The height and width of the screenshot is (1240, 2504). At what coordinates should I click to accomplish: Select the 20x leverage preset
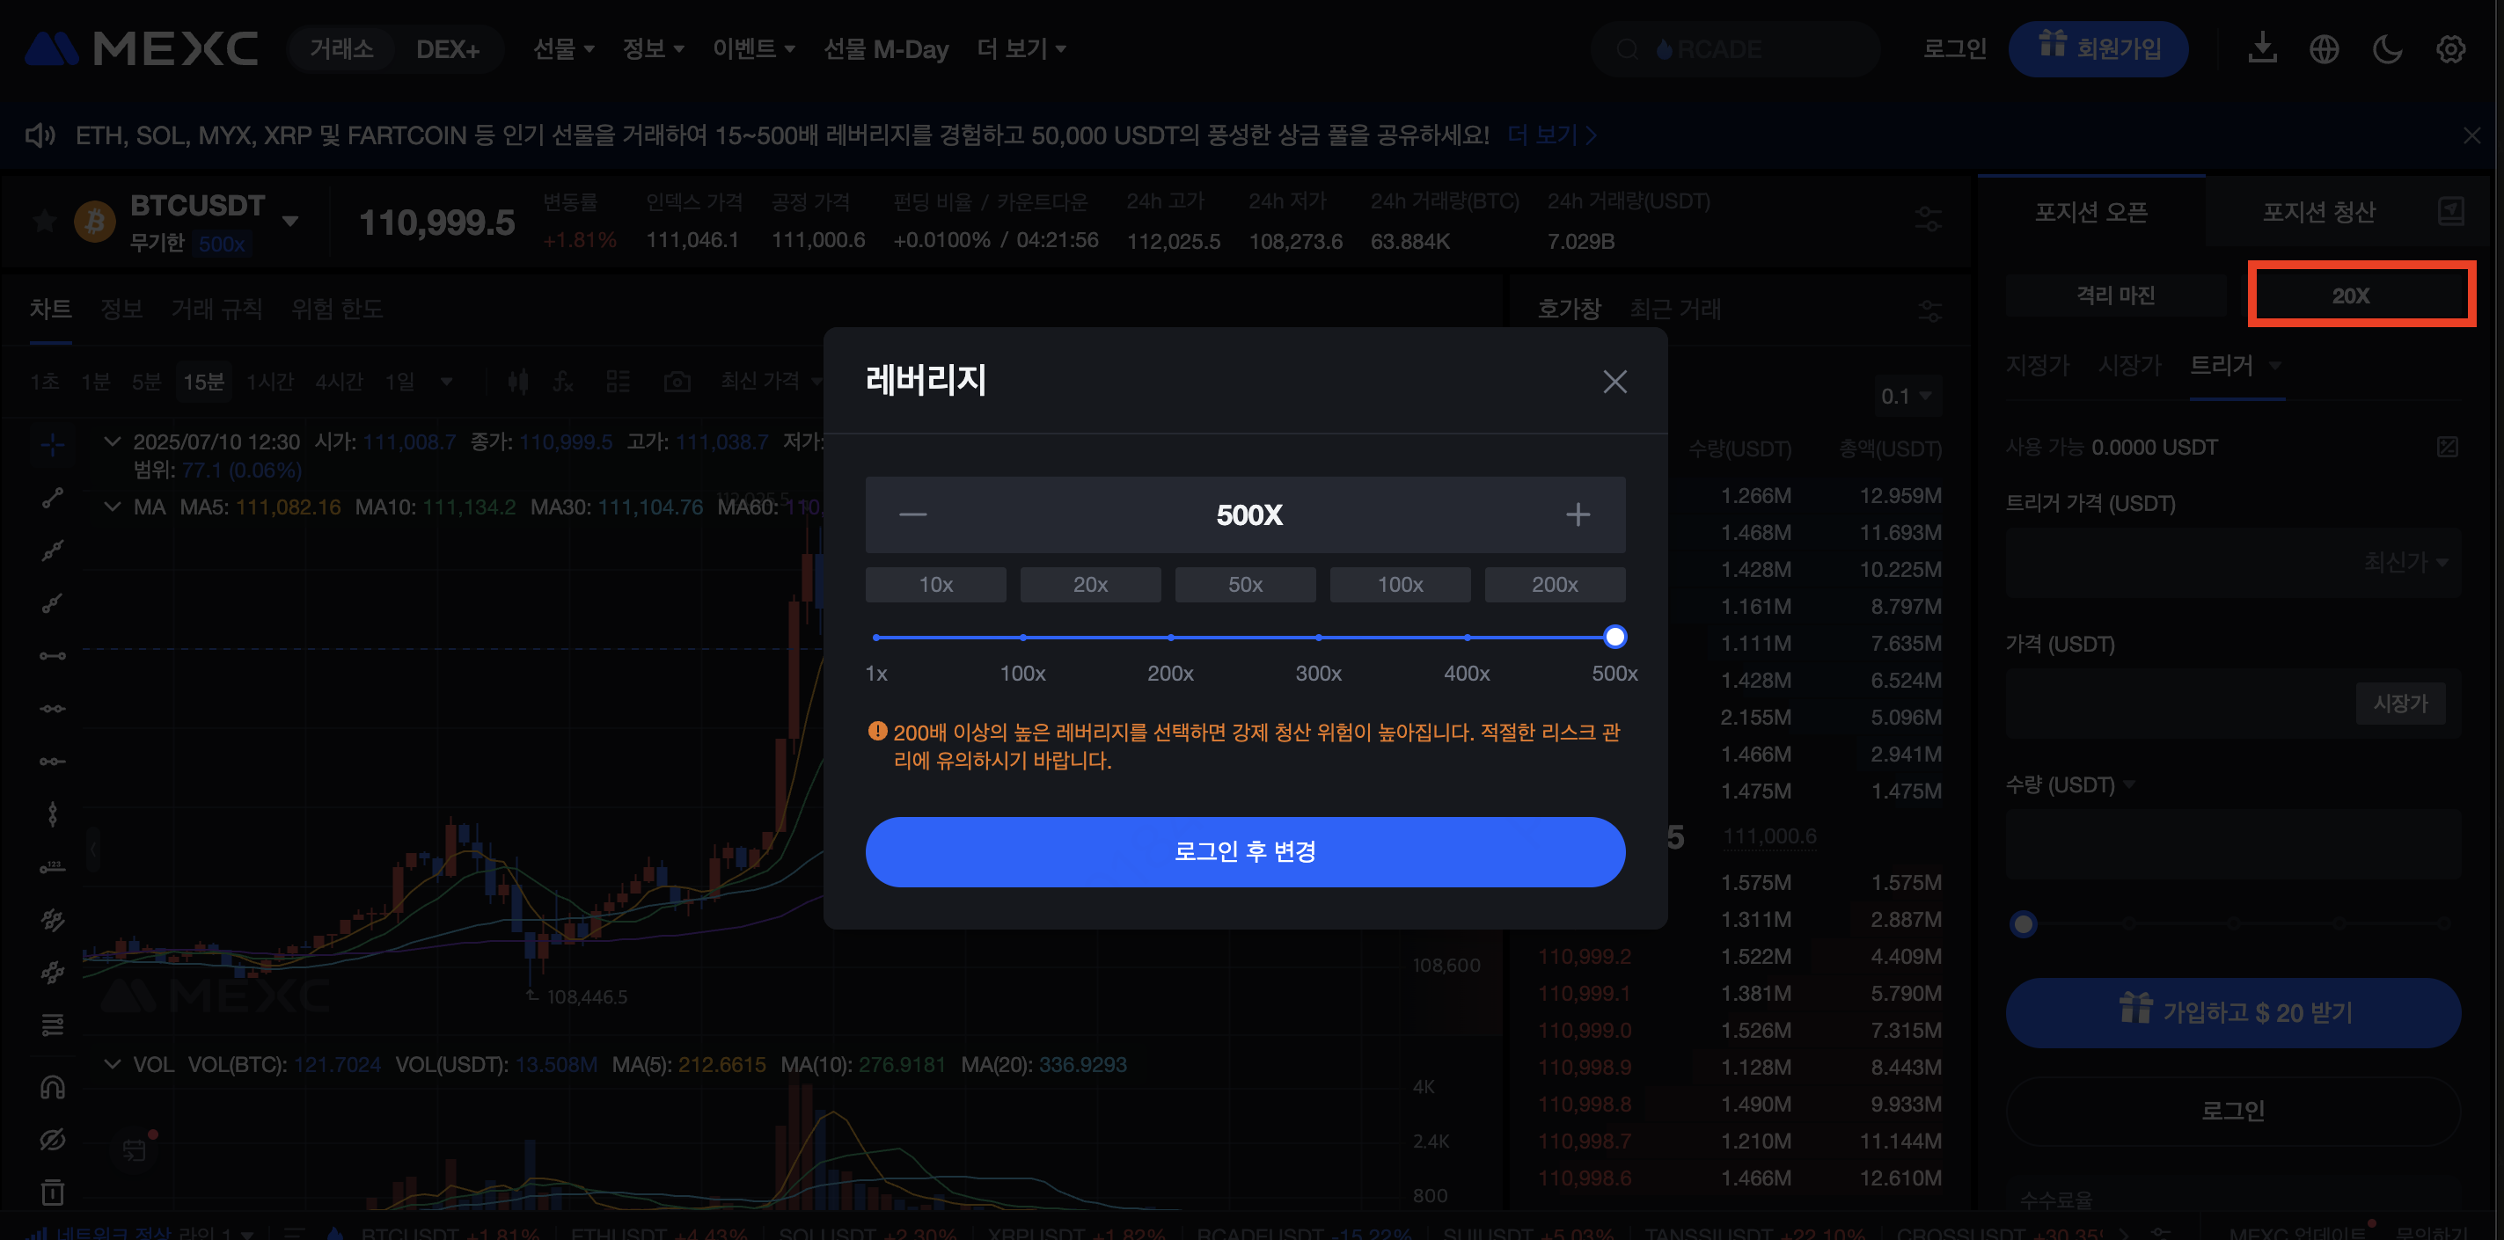(x=1089, y=584)
